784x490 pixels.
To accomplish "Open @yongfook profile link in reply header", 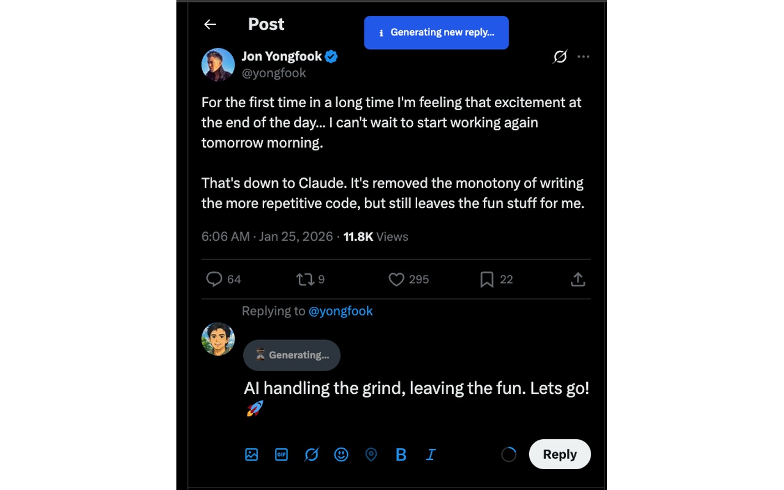I will click(x=341, y=311).
